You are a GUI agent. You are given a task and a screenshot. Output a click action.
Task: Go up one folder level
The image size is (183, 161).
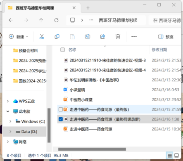(41, 20)
